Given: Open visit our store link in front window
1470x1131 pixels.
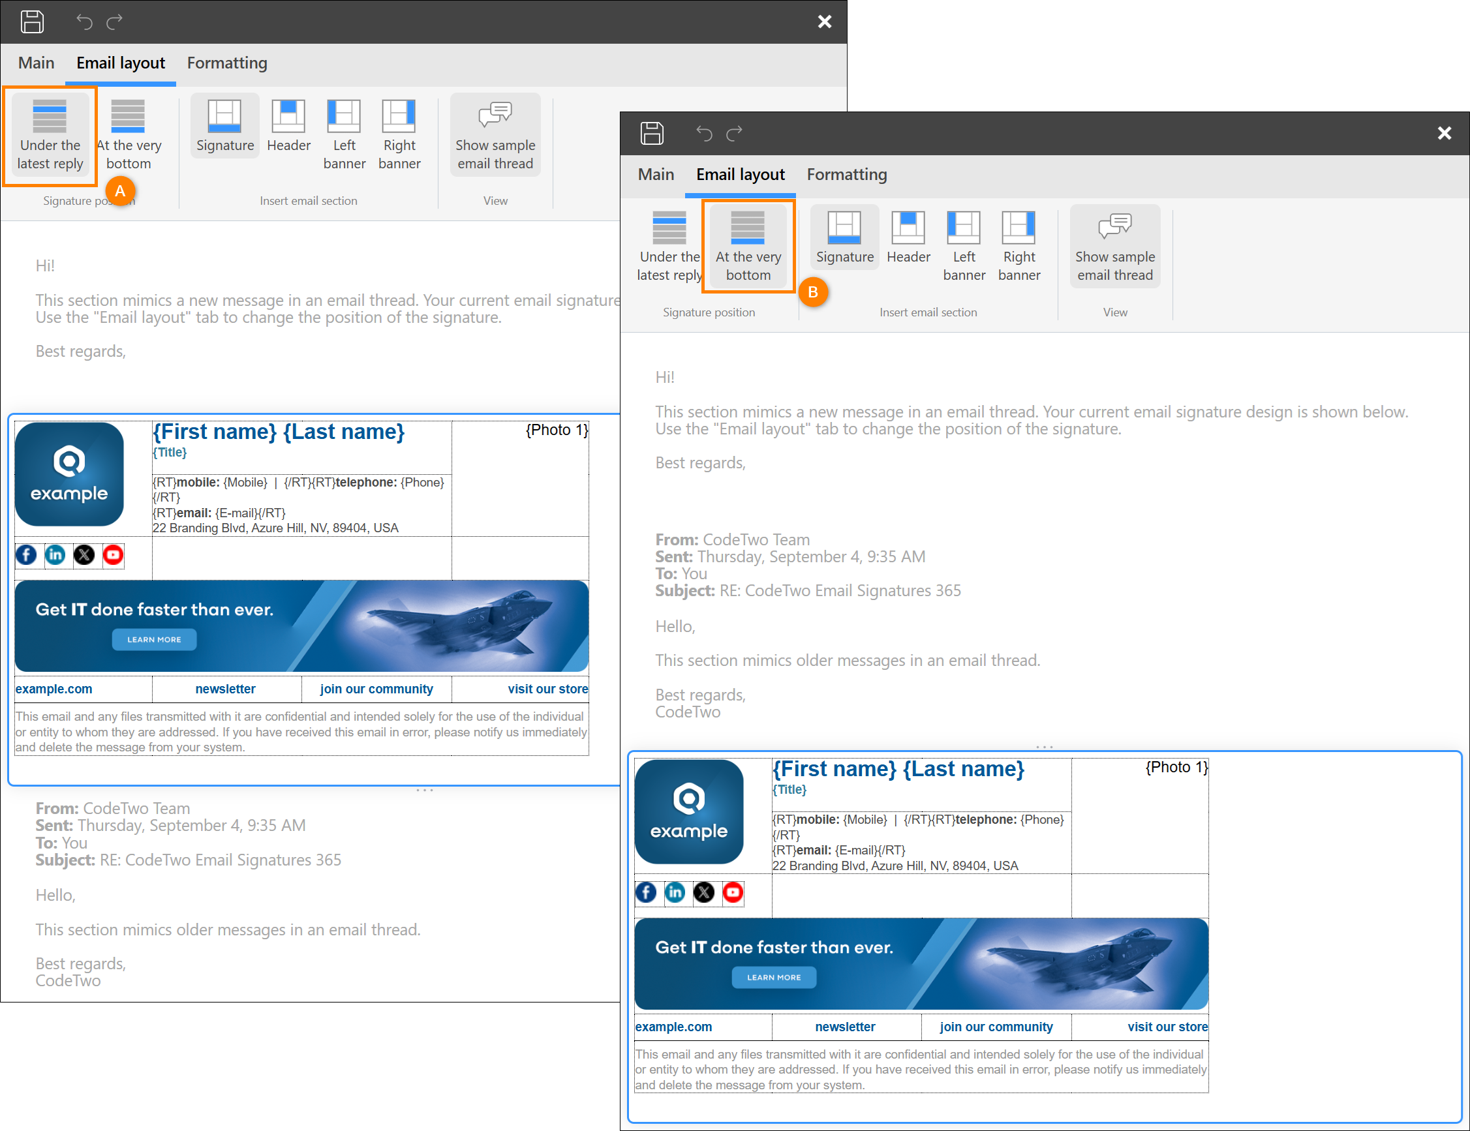Looking at the screenshot, I should point(1168,1027).
